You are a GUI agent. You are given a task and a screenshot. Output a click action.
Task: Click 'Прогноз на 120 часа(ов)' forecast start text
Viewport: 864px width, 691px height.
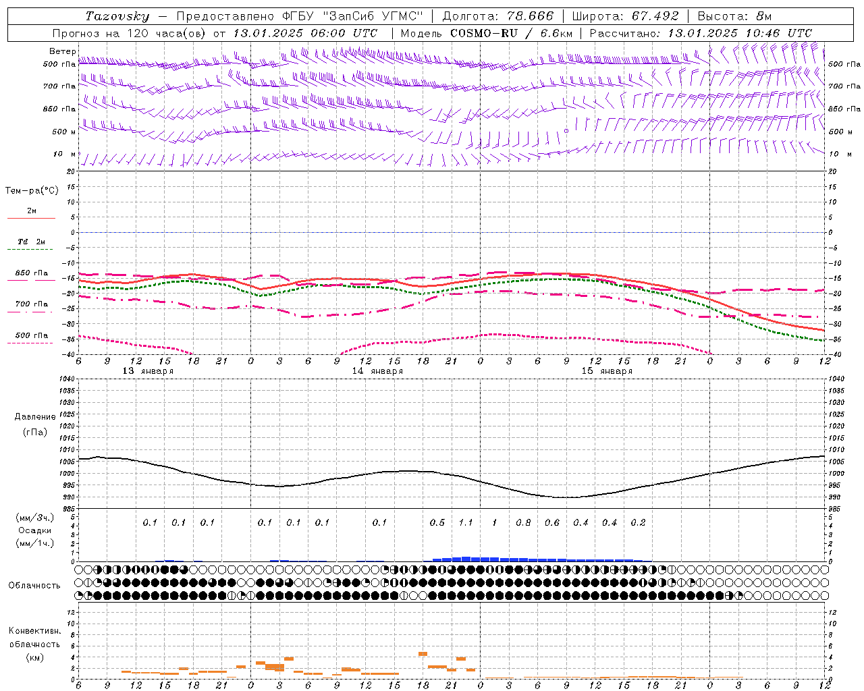point(130,33)
